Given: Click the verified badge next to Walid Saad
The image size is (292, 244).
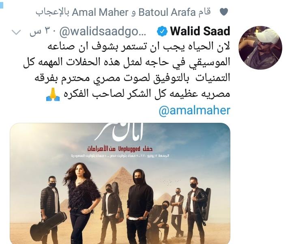Looking at the screenshot, I should 162,31.
